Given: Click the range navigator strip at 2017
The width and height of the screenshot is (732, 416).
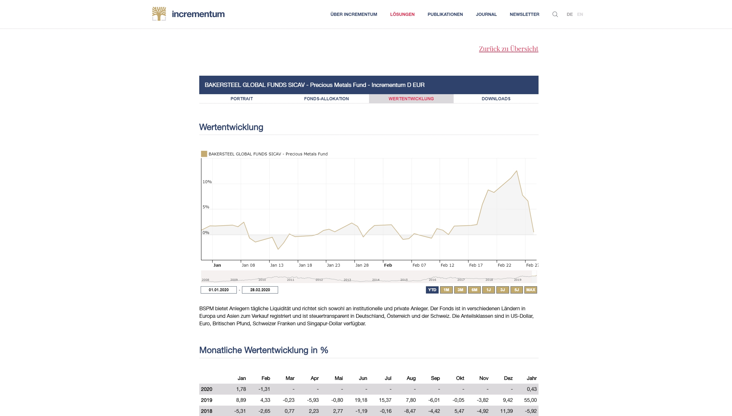Looking at the screenshot, I should (x=461, y=280).
